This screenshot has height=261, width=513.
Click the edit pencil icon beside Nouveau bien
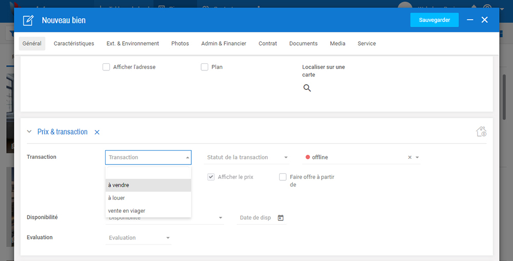tap(28, 21)
